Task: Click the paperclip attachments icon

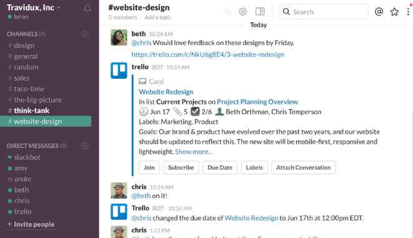Action: tap(177, 112)
